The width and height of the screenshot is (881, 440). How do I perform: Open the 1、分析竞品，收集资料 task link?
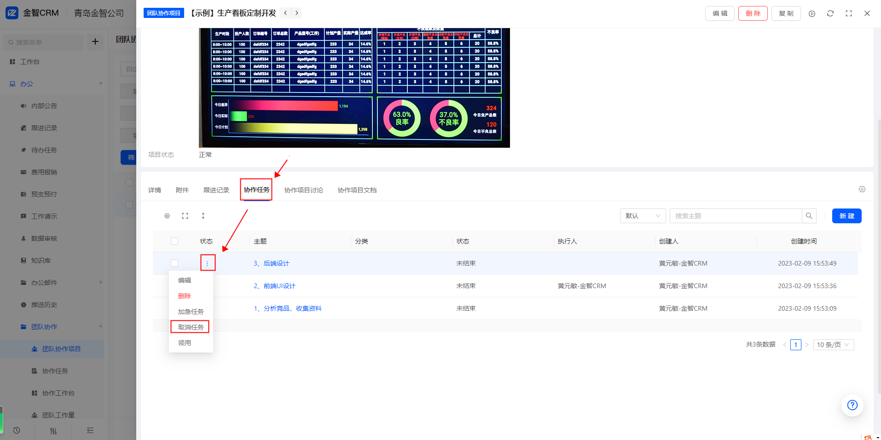[x=288, y=308]
